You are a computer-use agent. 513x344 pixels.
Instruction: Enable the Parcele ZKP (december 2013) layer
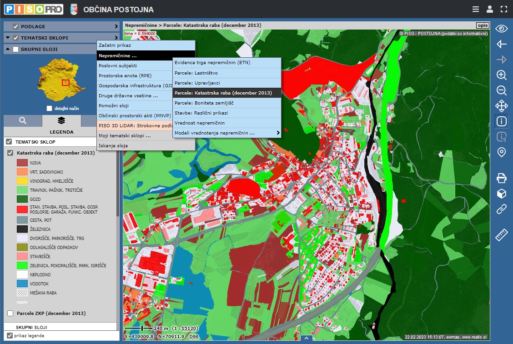[10, 314]
